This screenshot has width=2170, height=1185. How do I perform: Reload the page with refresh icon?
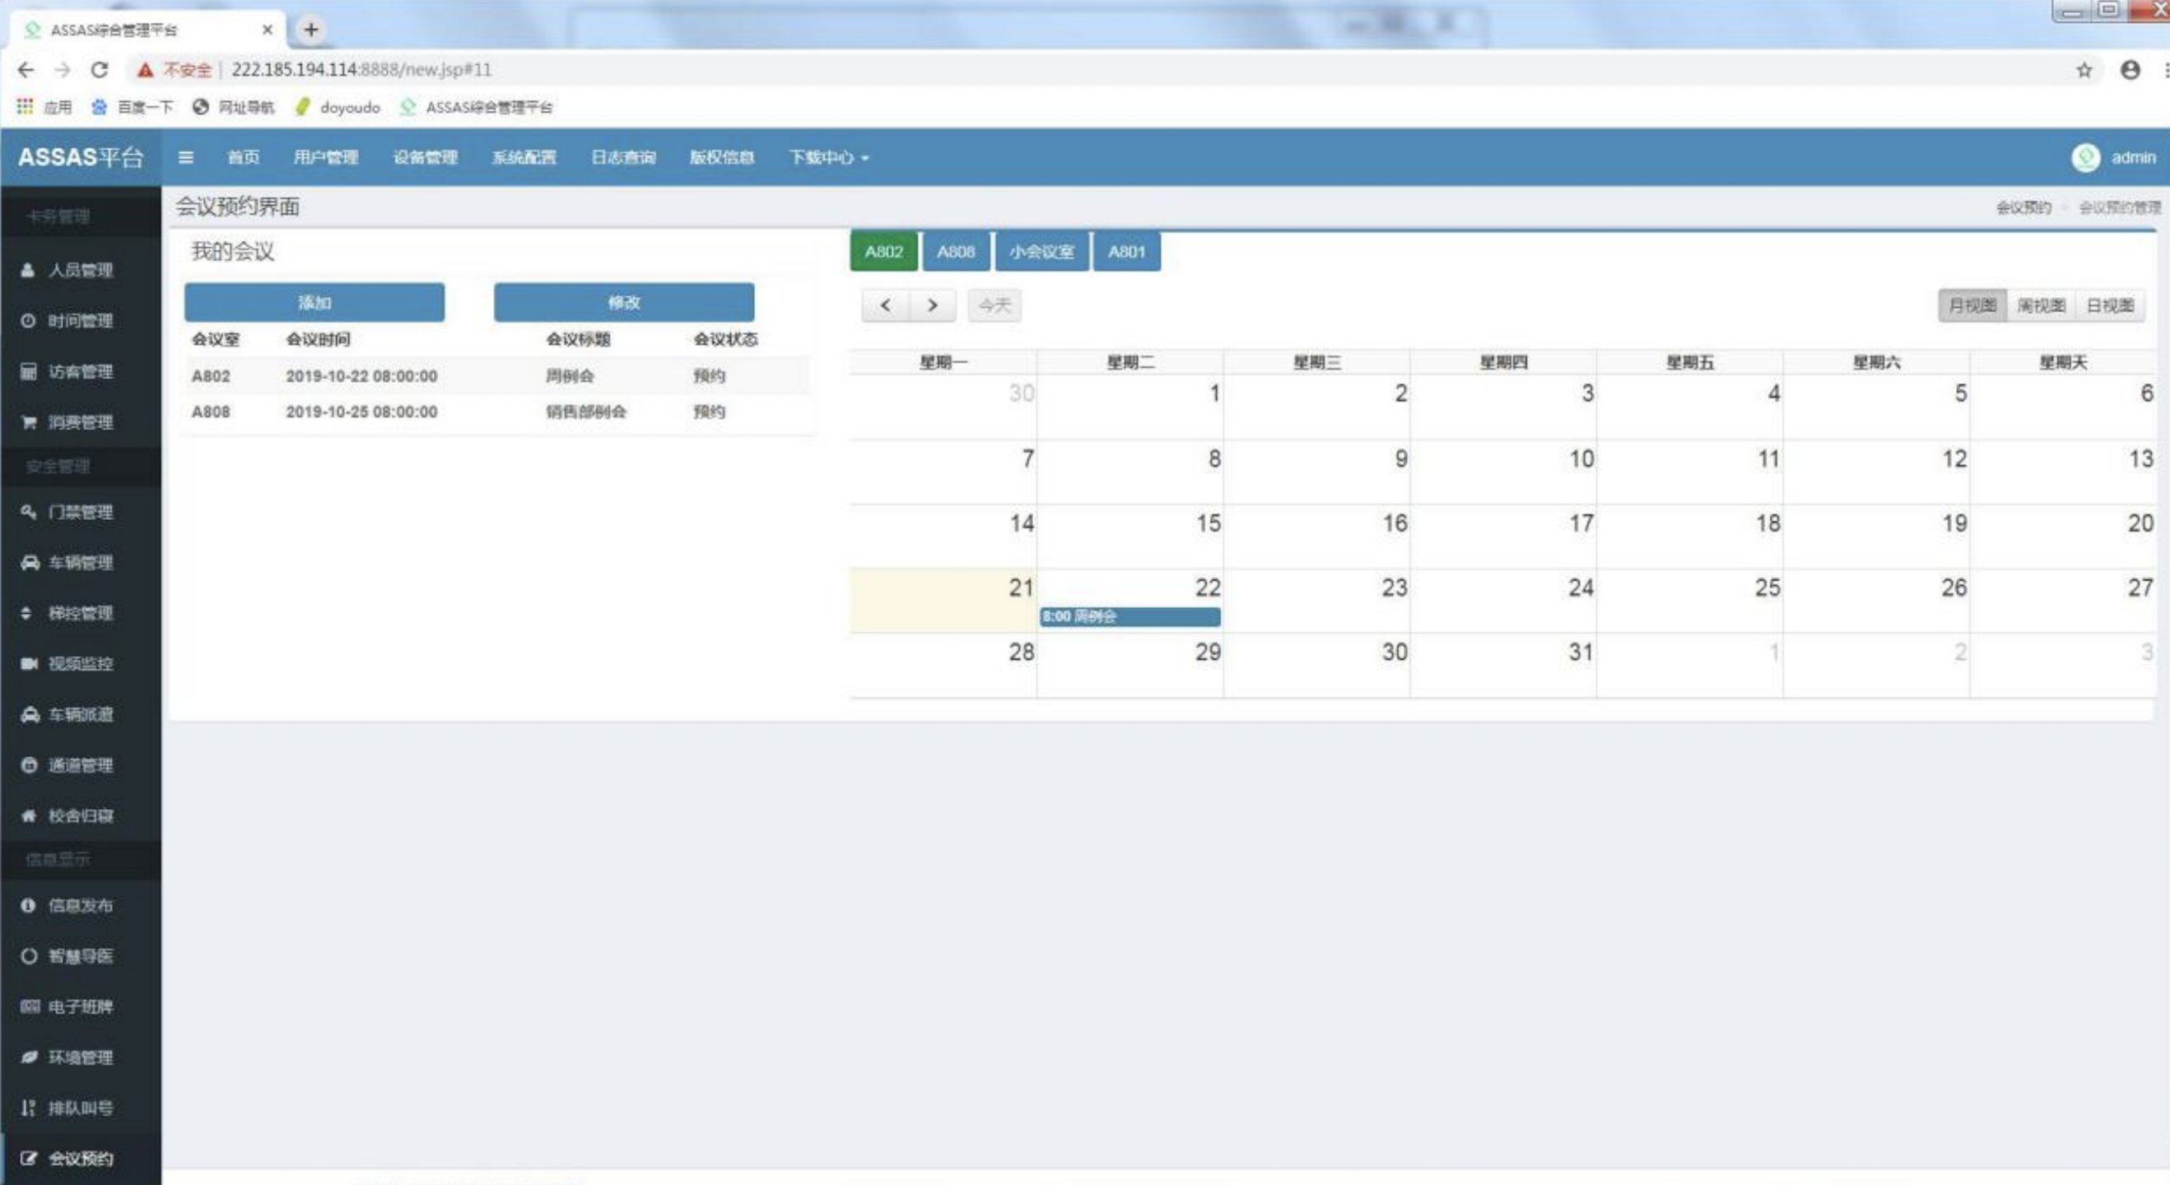pyautogui.click(x=100, y=70)
